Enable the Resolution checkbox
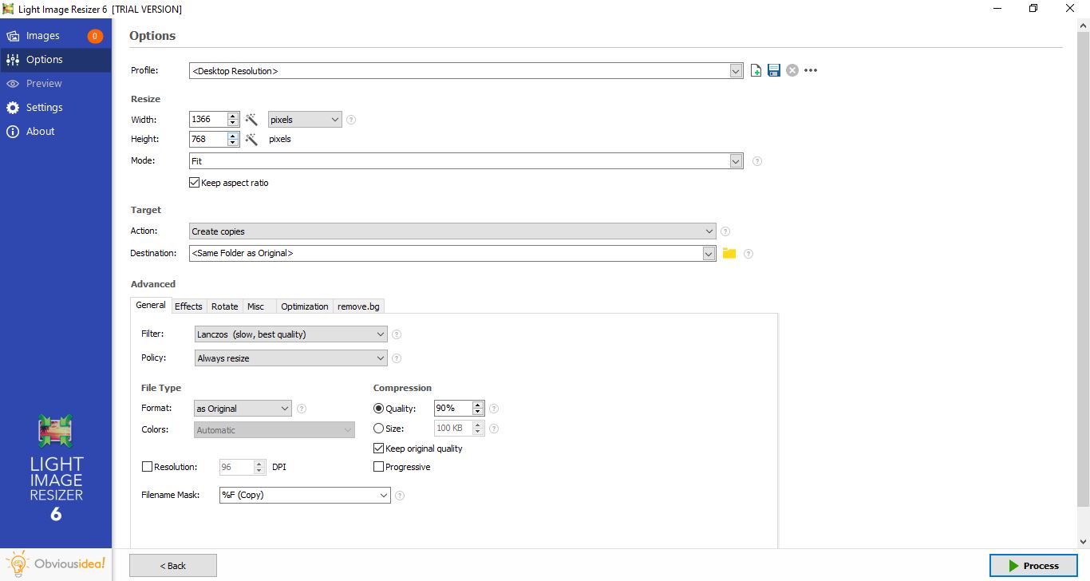1090x581 pixels. coord(146,467)
